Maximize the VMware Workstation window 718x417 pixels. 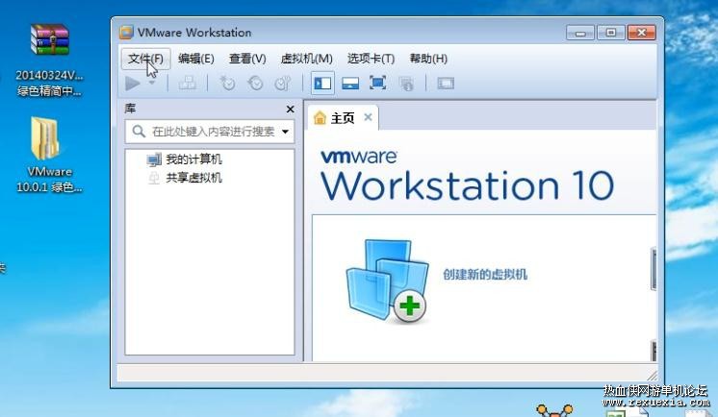pyautogui.click(x=611, y=33)
